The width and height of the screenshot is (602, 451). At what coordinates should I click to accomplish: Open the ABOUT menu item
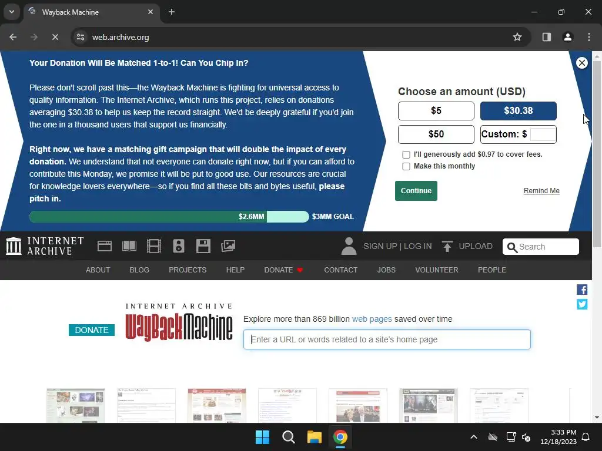pos(98,270)
